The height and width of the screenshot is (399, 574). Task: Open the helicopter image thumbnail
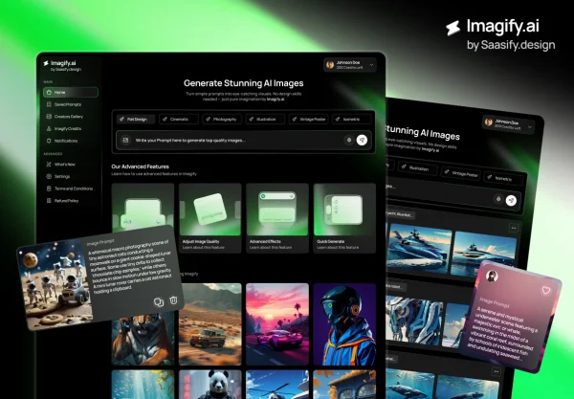tap(277, 385)
